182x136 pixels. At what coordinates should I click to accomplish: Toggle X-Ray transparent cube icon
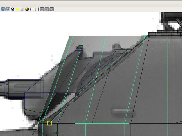(x=42, y=9)
